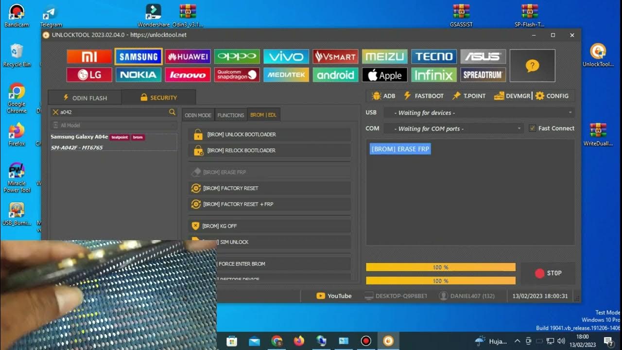Open the All Model filter dropdown
622x350 pixels.
point(114,125)
